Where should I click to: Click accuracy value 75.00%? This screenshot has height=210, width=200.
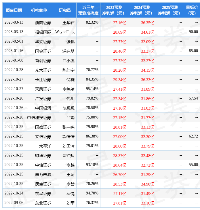(92, 117)
